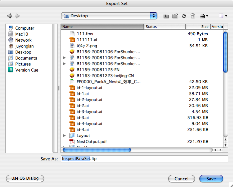Click the Refresh icon in toolbar
This screenshot has width=233, height=187.
click(184, 16)
